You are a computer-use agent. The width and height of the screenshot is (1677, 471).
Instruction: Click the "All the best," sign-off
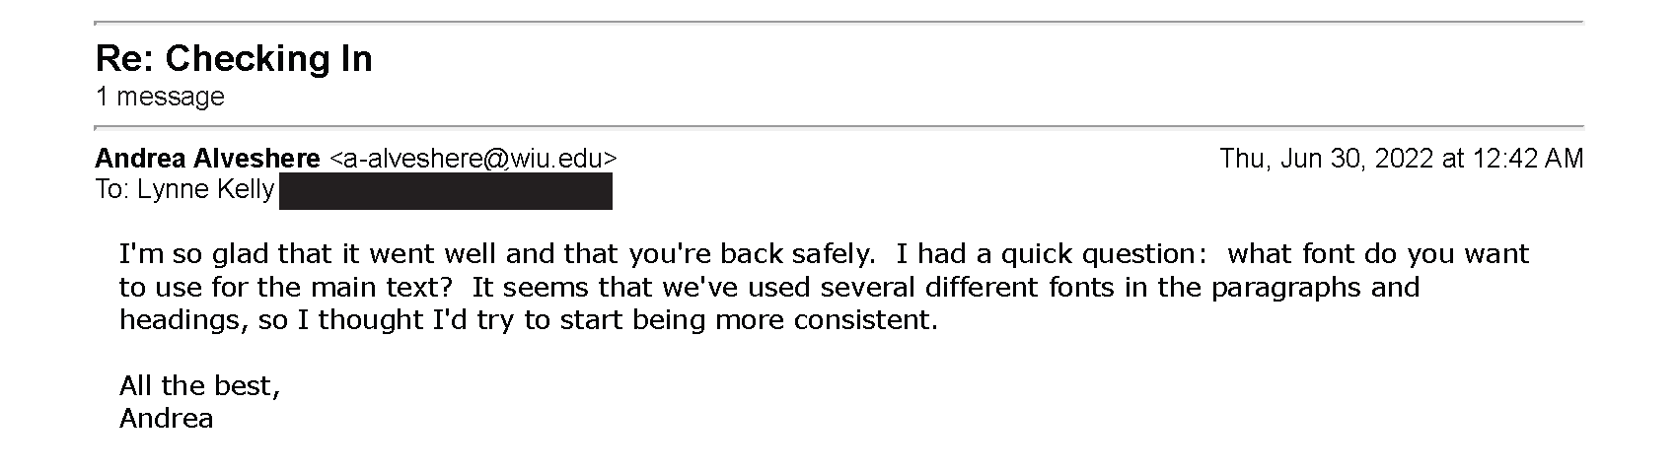click(200, 386)
